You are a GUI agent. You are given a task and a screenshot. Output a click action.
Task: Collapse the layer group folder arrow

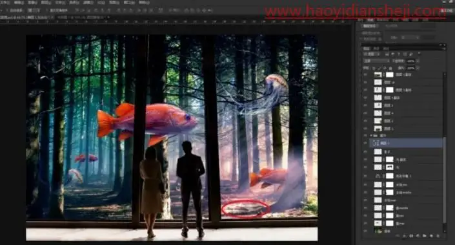[x=371, y=136]
